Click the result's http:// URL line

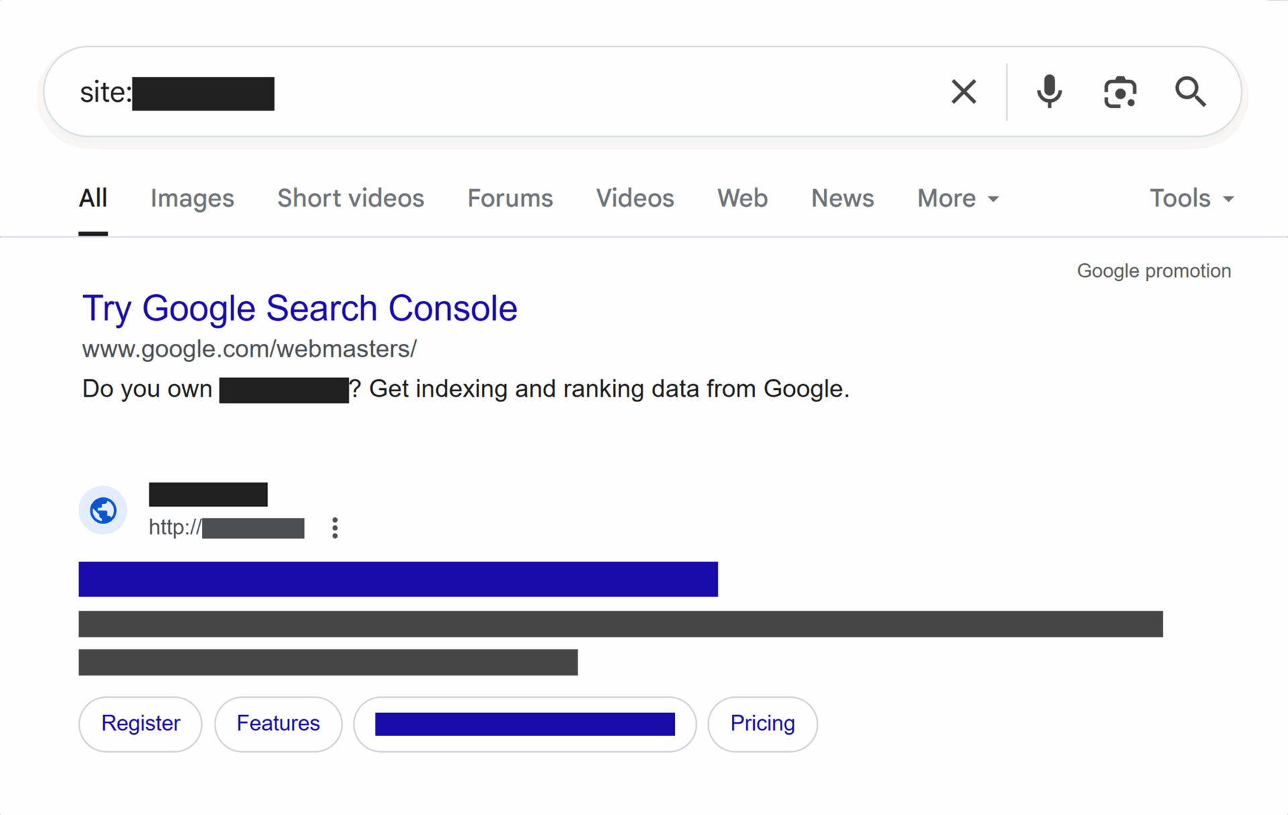tap(227, 527)
